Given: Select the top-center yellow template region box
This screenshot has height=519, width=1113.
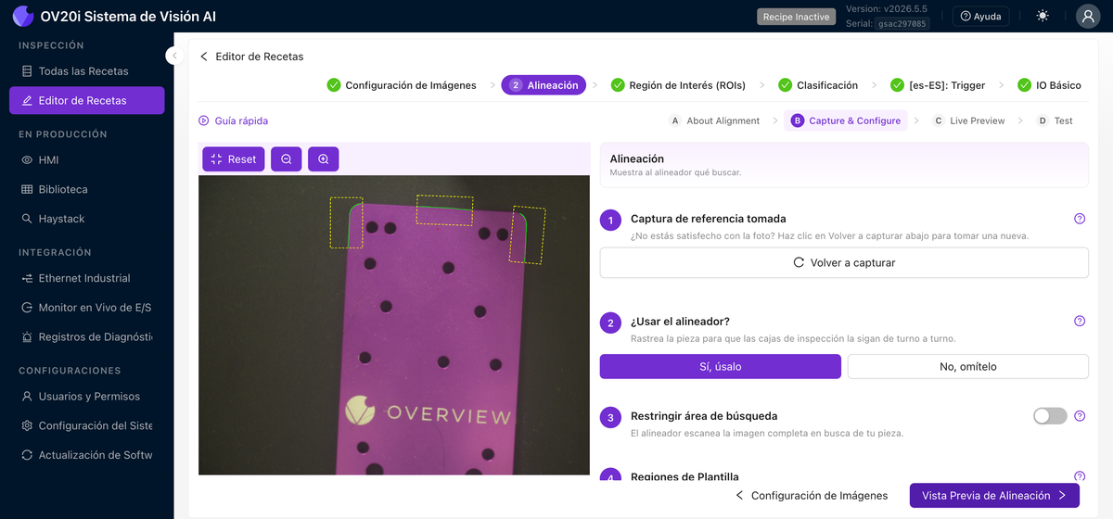Looking at the screenshot, I should tap(444, 209).
